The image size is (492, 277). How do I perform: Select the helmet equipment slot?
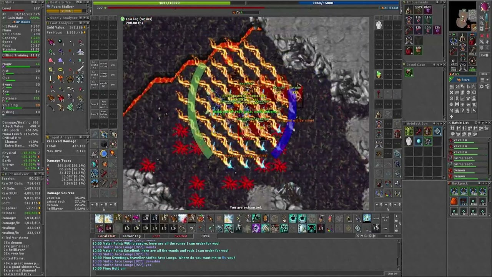coord(462,37)
